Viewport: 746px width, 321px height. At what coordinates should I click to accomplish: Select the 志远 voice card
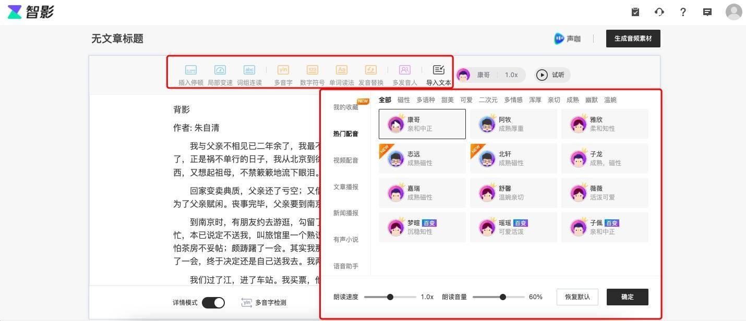(x=422, y=158)
